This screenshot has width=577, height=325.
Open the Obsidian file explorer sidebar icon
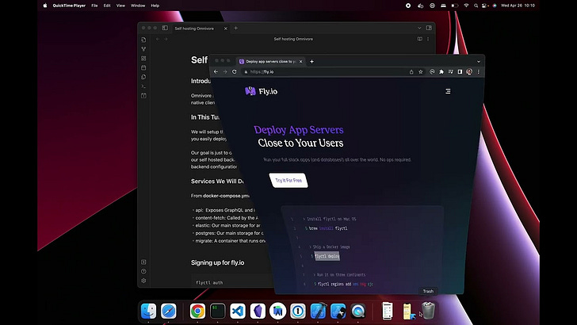tap(143, 40)
